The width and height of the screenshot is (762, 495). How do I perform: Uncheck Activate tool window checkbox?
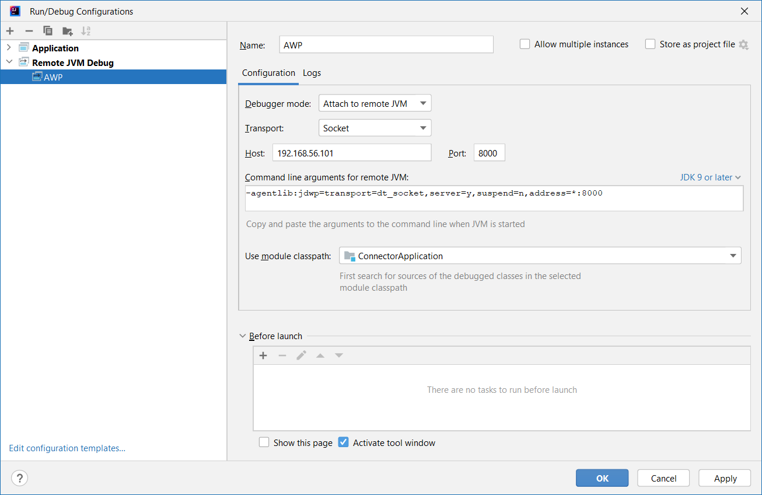tap(344, 442)
